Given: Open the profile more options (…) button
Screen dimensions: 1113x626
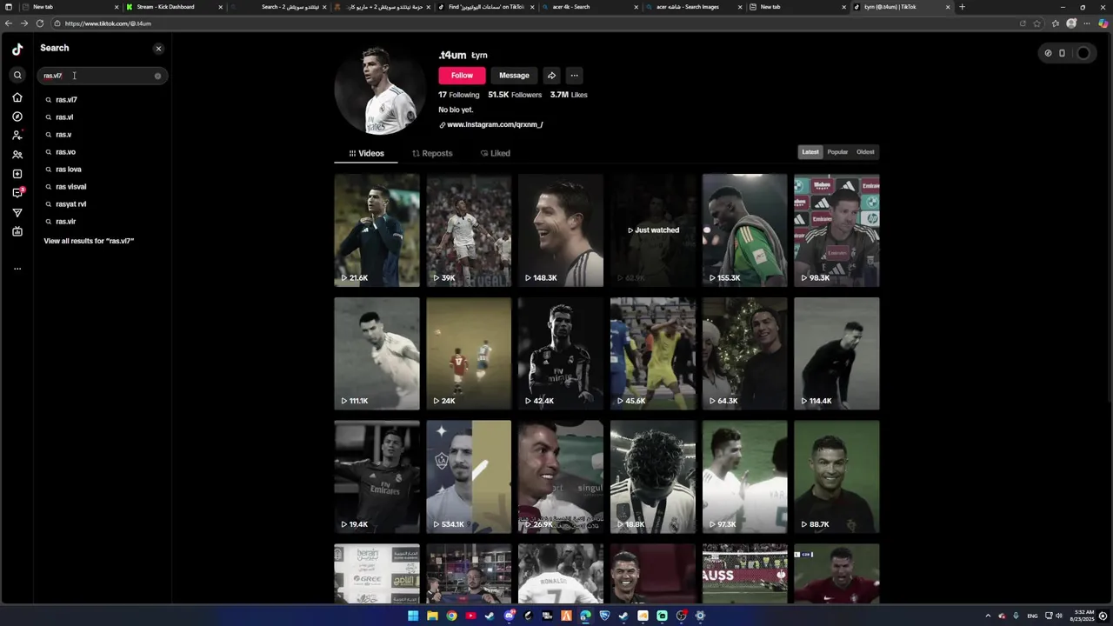Looking at the screenshot, I should pyautogui.click(x=574, y=76).
